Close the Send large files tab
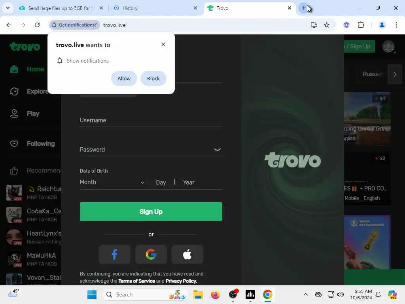 pos(101,8)
